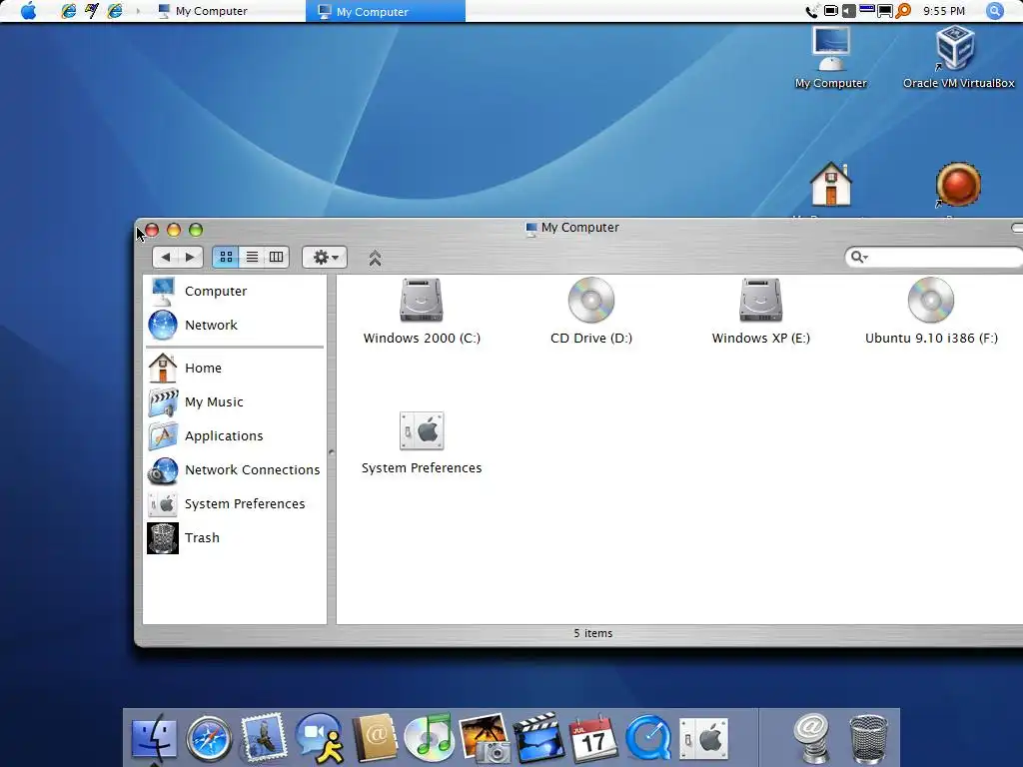Viewport: 1023px width, 767px height.
Task: Launch Safari compass icon in the dock
Action: point(209,739)
